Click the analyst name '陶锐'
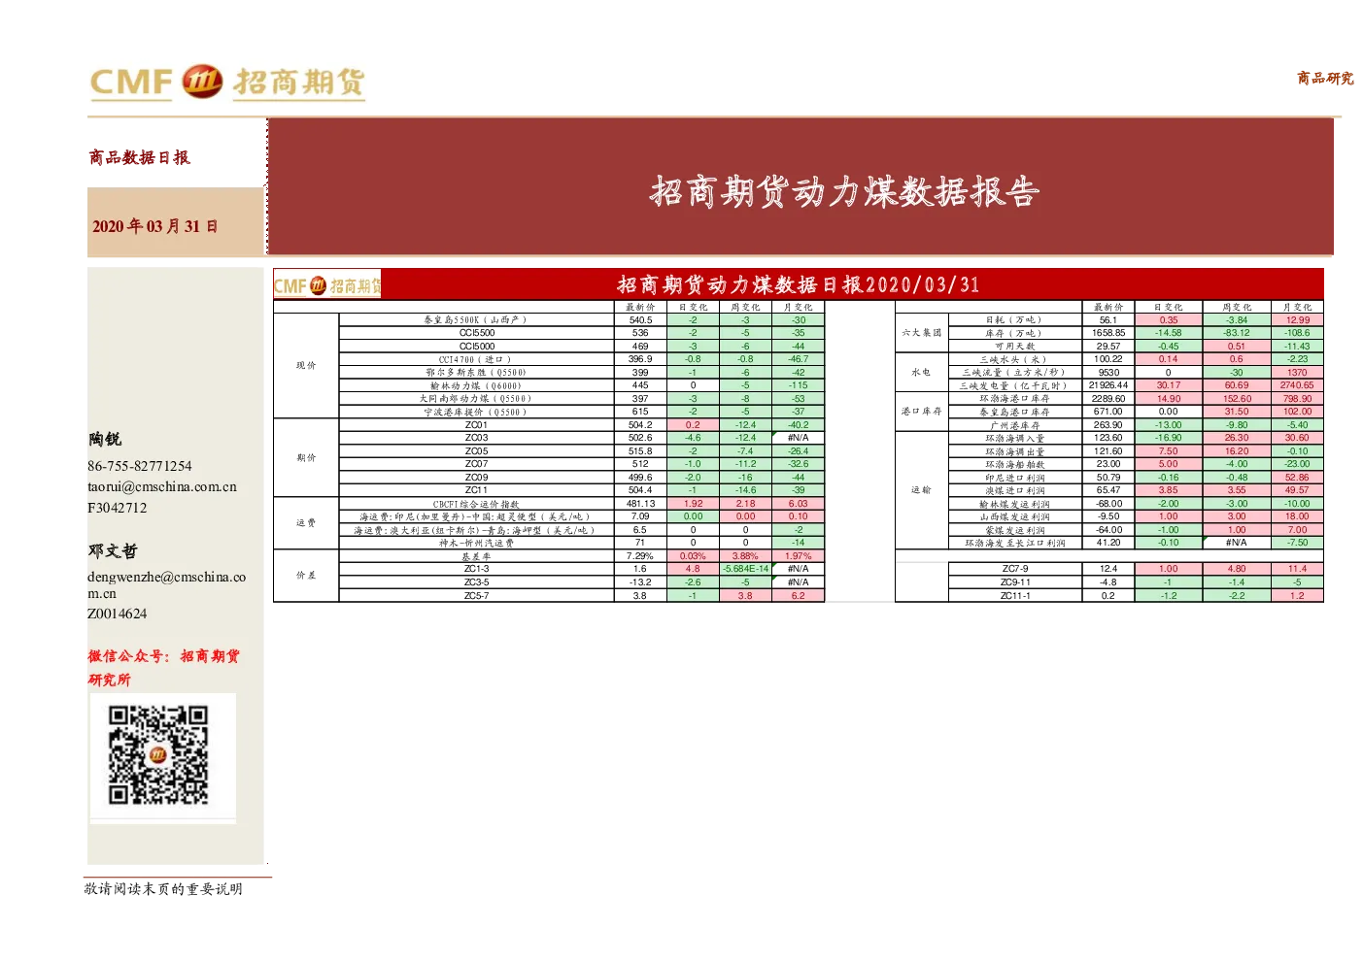This screenshot has height=963, width=1363. 105,440
